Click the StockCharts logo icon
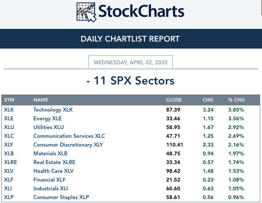262x203 pixels. click(86, 12)
